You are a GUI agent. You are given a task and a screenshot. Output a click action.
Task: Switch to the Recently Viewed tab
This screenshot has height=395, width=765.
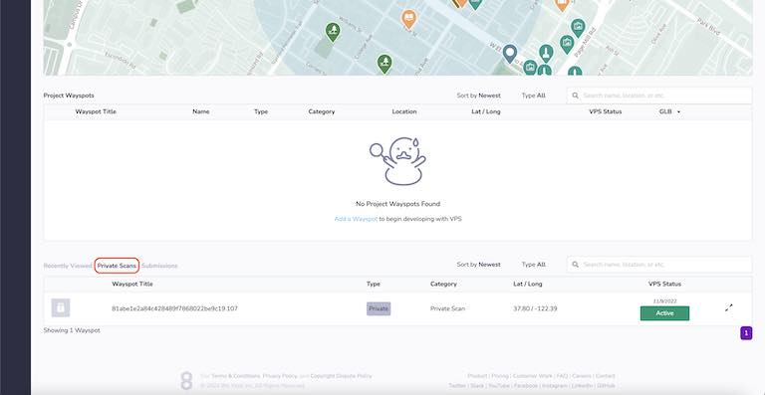tap(68, 266)
